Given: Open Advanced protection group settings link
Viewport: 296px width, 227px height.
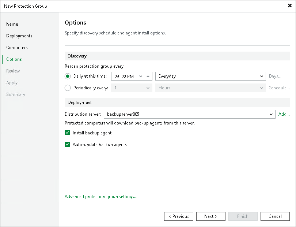Looking at the screenshot, I should tap(101, 197).
